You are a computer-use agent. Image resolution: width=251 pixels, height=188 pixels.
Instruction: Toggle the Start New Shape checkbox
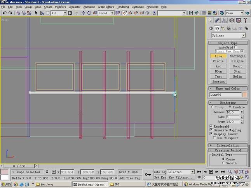[x=242, y=51]
